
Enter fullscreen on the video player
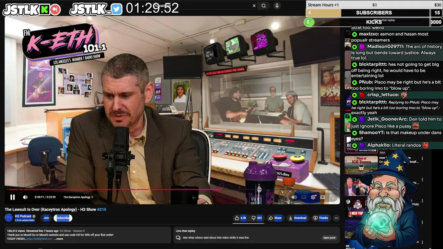(x=332, y=197)
